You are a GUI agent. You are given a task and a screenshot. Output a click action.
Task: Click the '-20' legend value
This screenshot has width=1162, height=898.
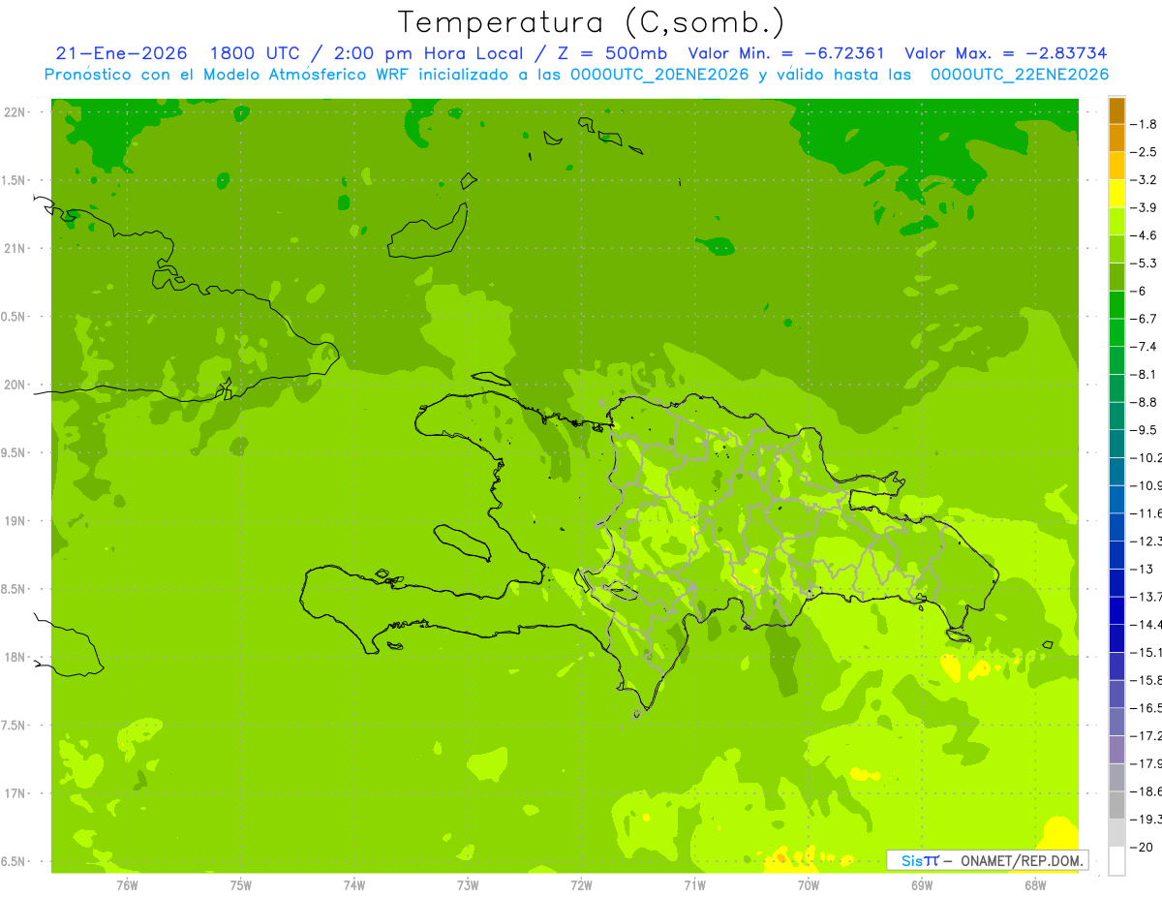1142,848
